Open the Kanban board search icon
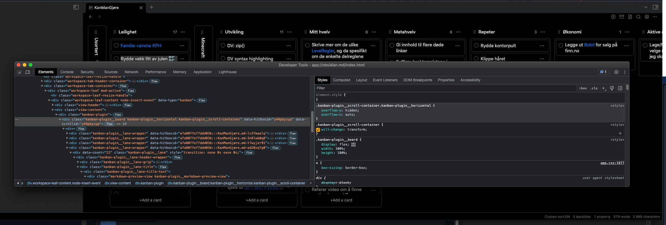 (638, 17)
